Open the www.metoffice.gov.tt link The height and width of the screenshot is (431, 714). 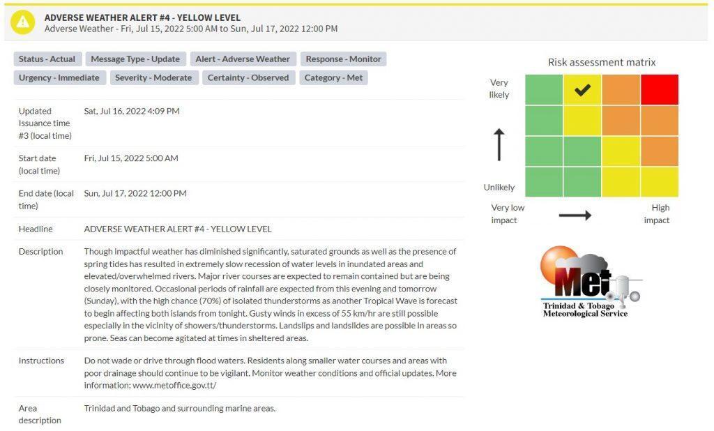pyautogui.click(x=174, y=386)
